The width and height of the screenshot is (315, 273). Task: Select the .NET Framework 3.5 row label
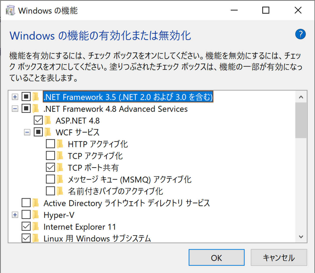click(x=128, y=97)
